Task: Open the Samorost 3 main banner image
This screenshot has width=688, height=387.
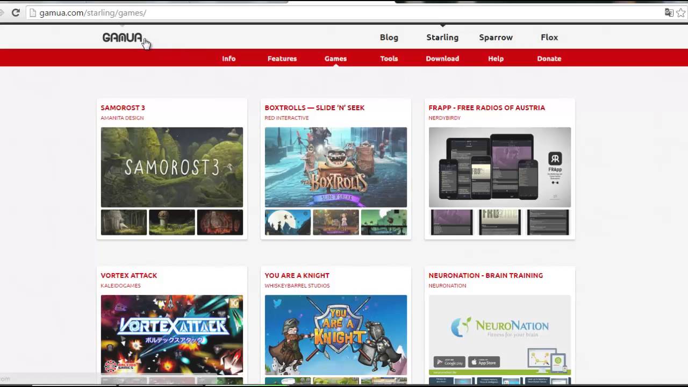Action: (x=172, y=167)
